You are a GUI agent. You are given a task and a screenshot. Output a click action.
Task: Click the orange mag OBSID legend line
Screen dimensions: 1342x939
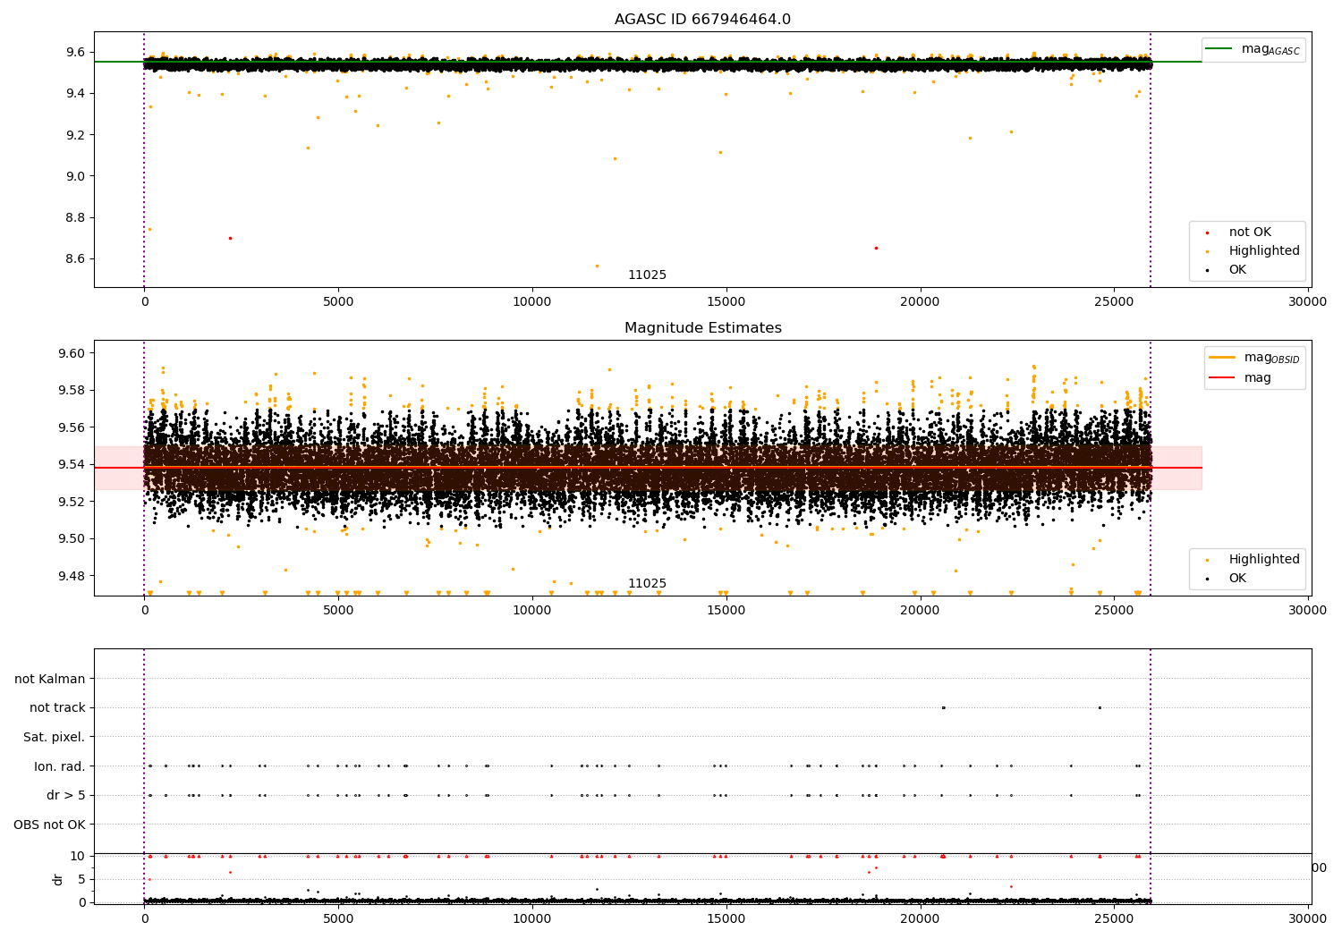[x=1221, y=357]
